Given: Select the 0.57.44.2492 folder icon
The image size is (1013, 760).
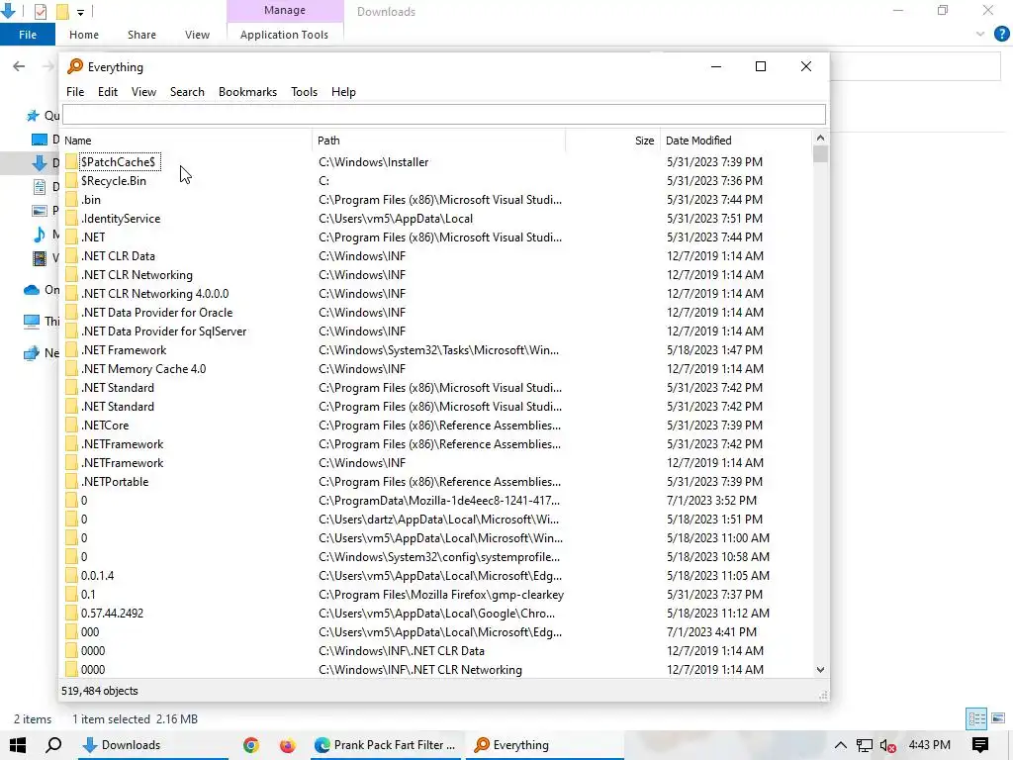Looking at the screenshot, I should [71, 613].
